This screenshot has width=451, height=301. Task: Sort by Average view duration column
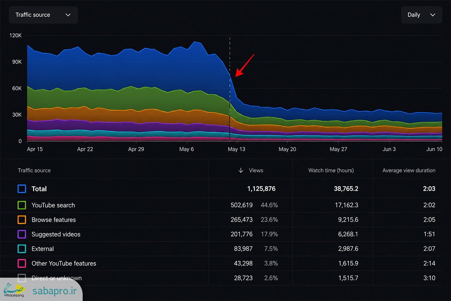pos(409,170)
